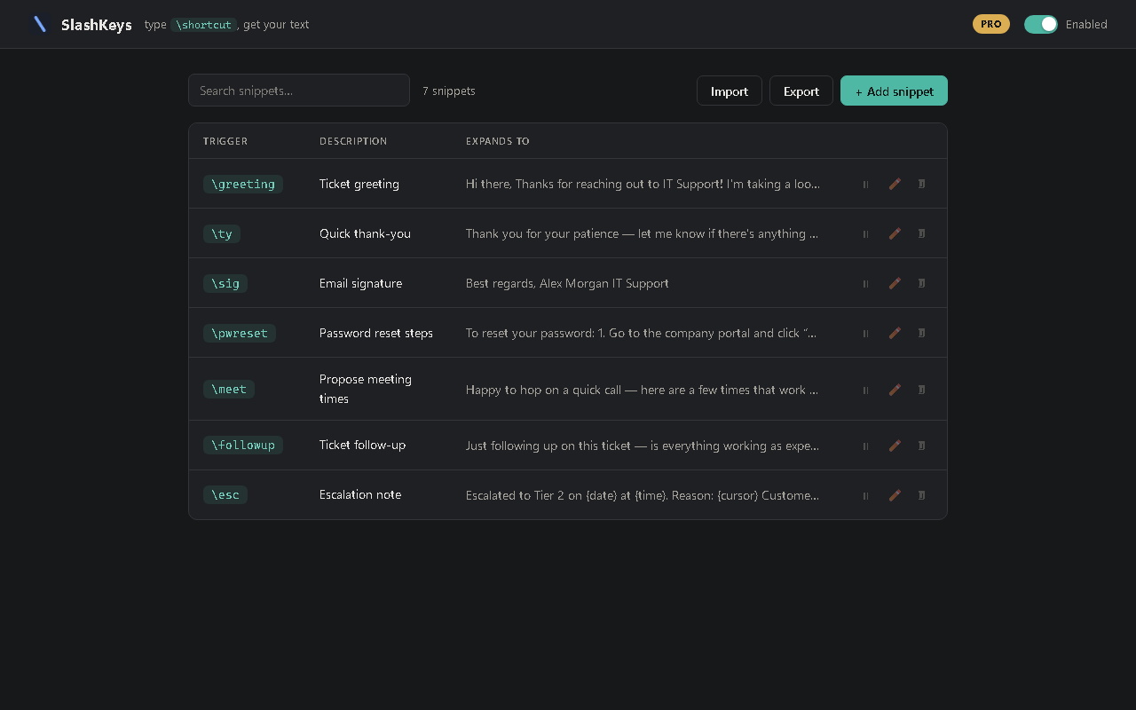
Task: Select the \sig trigger tag
Action: tap(225, 283)
